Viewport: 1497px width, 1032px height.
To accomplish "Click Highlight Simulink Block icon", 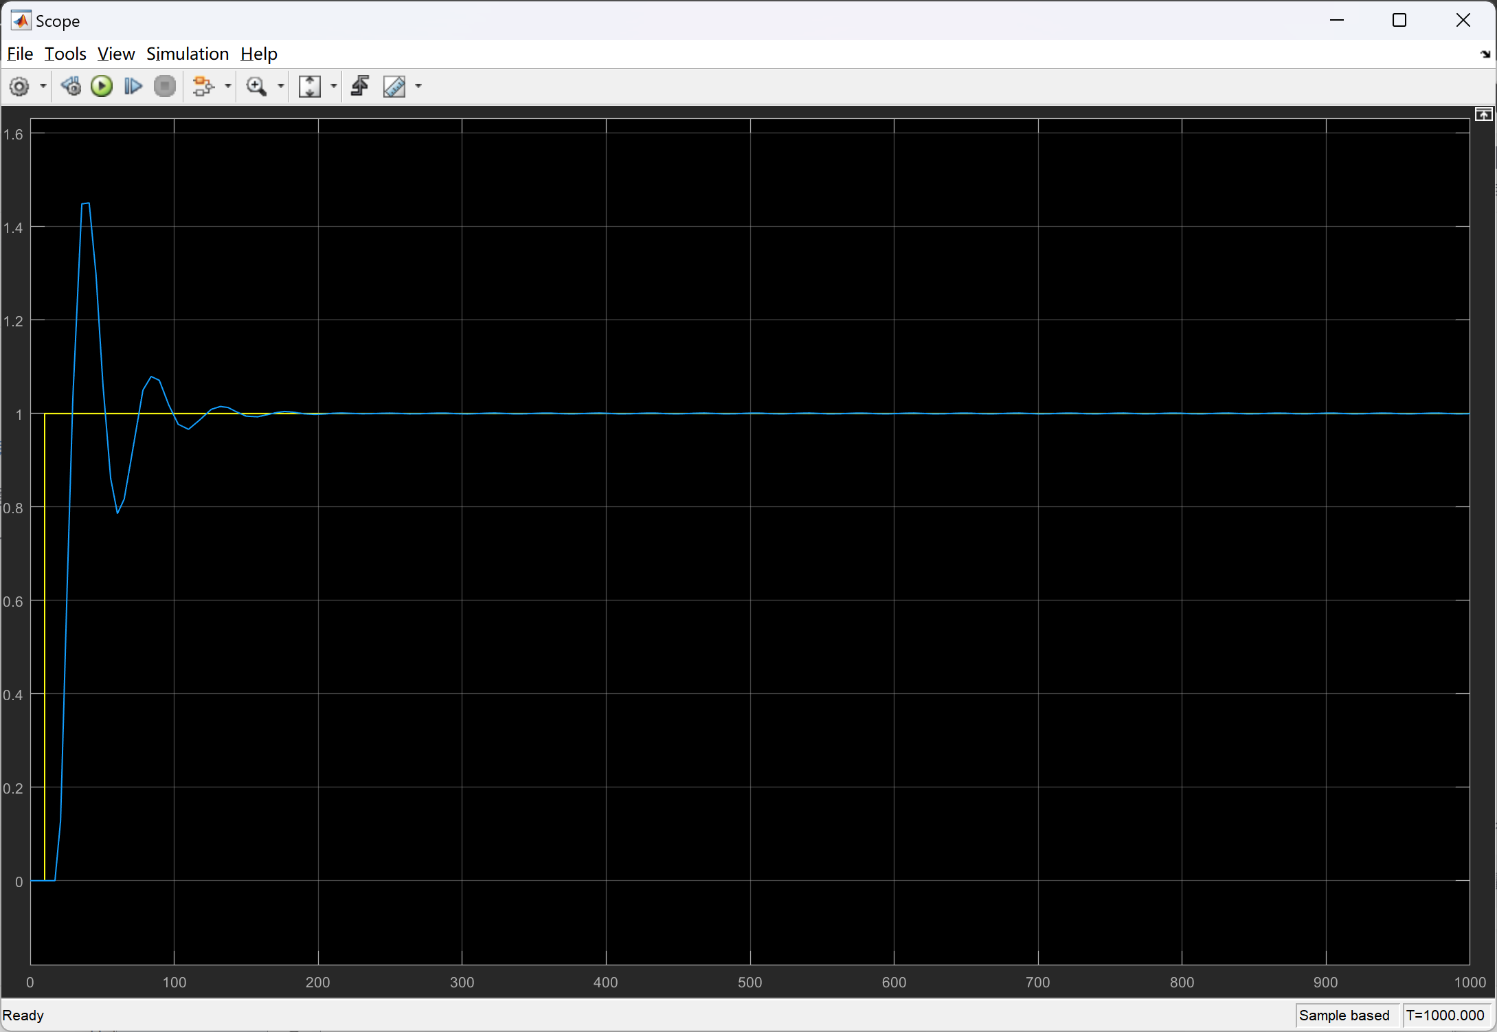I will [203, 87].
